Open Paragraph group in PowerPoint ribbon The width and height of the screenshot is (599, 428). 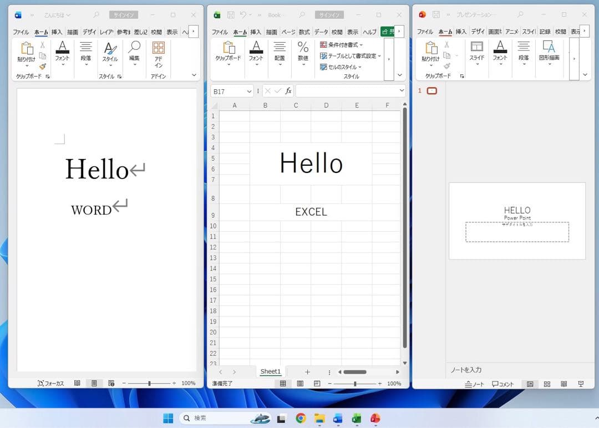pos(524,53)
